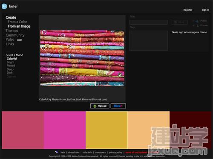Image resolution: width=213 pixels, height=159 pixels.
Task: Select the magenta pink color swatch
Action: (x=65, y=130)
